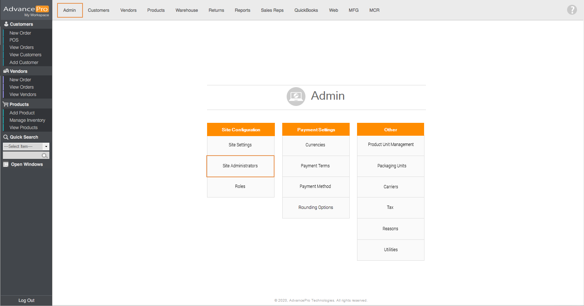Screen dimensions: 584x306
Task: Click the Quick Search text field
Action: 22,156
